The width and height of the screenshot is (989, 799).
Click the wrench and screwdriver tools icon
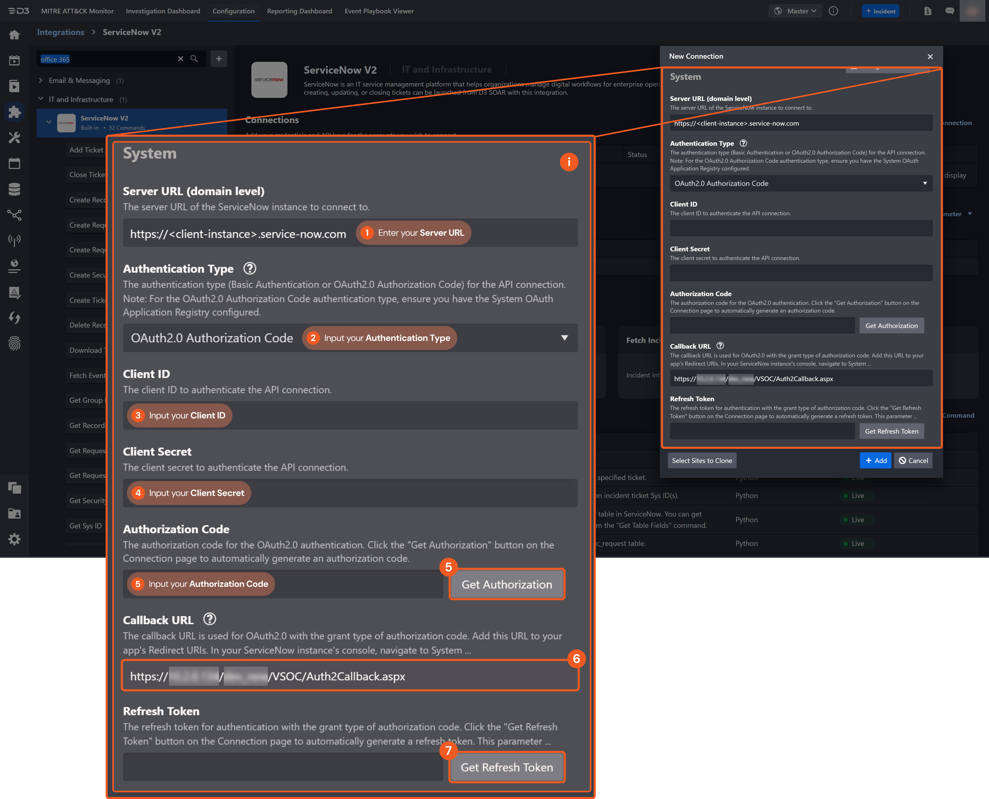click(x=14, y=138)
